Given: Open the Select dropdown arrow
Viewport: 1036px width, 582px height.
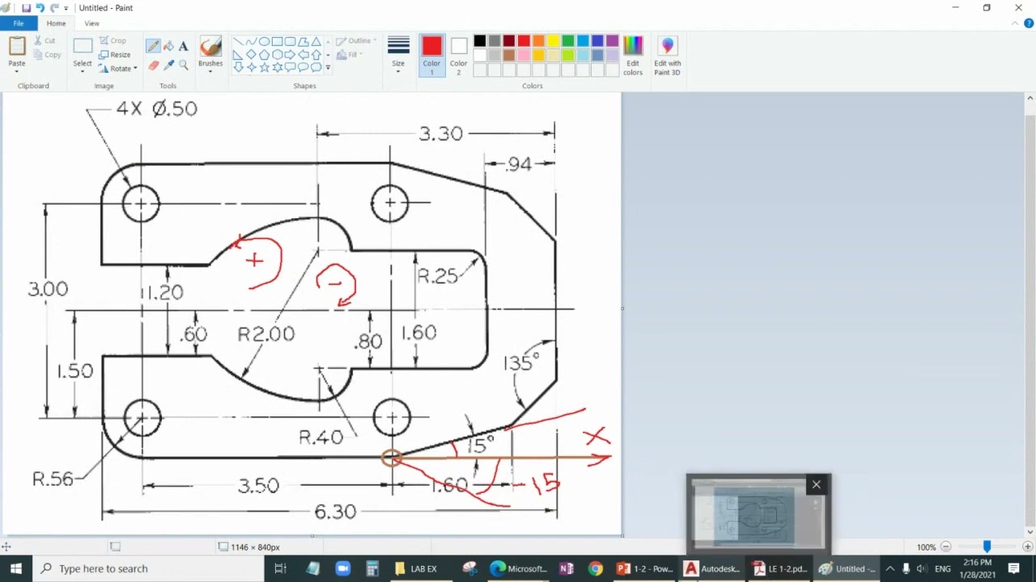Looking at the screenshot, I should pyautogui.click(x=83, y=71).
